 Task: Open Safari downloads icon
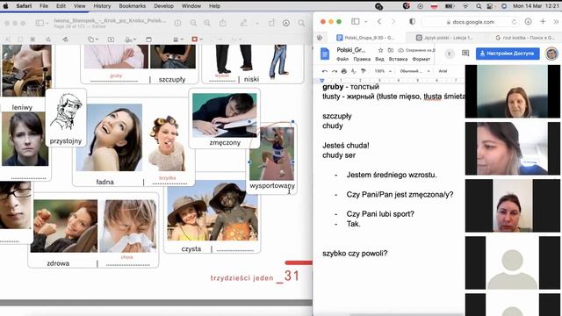tap(528, 21)
